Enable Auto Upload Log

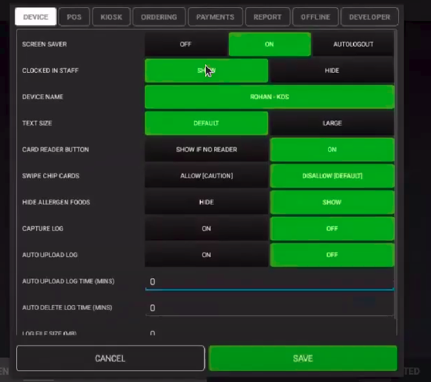(x=206, y=255)
